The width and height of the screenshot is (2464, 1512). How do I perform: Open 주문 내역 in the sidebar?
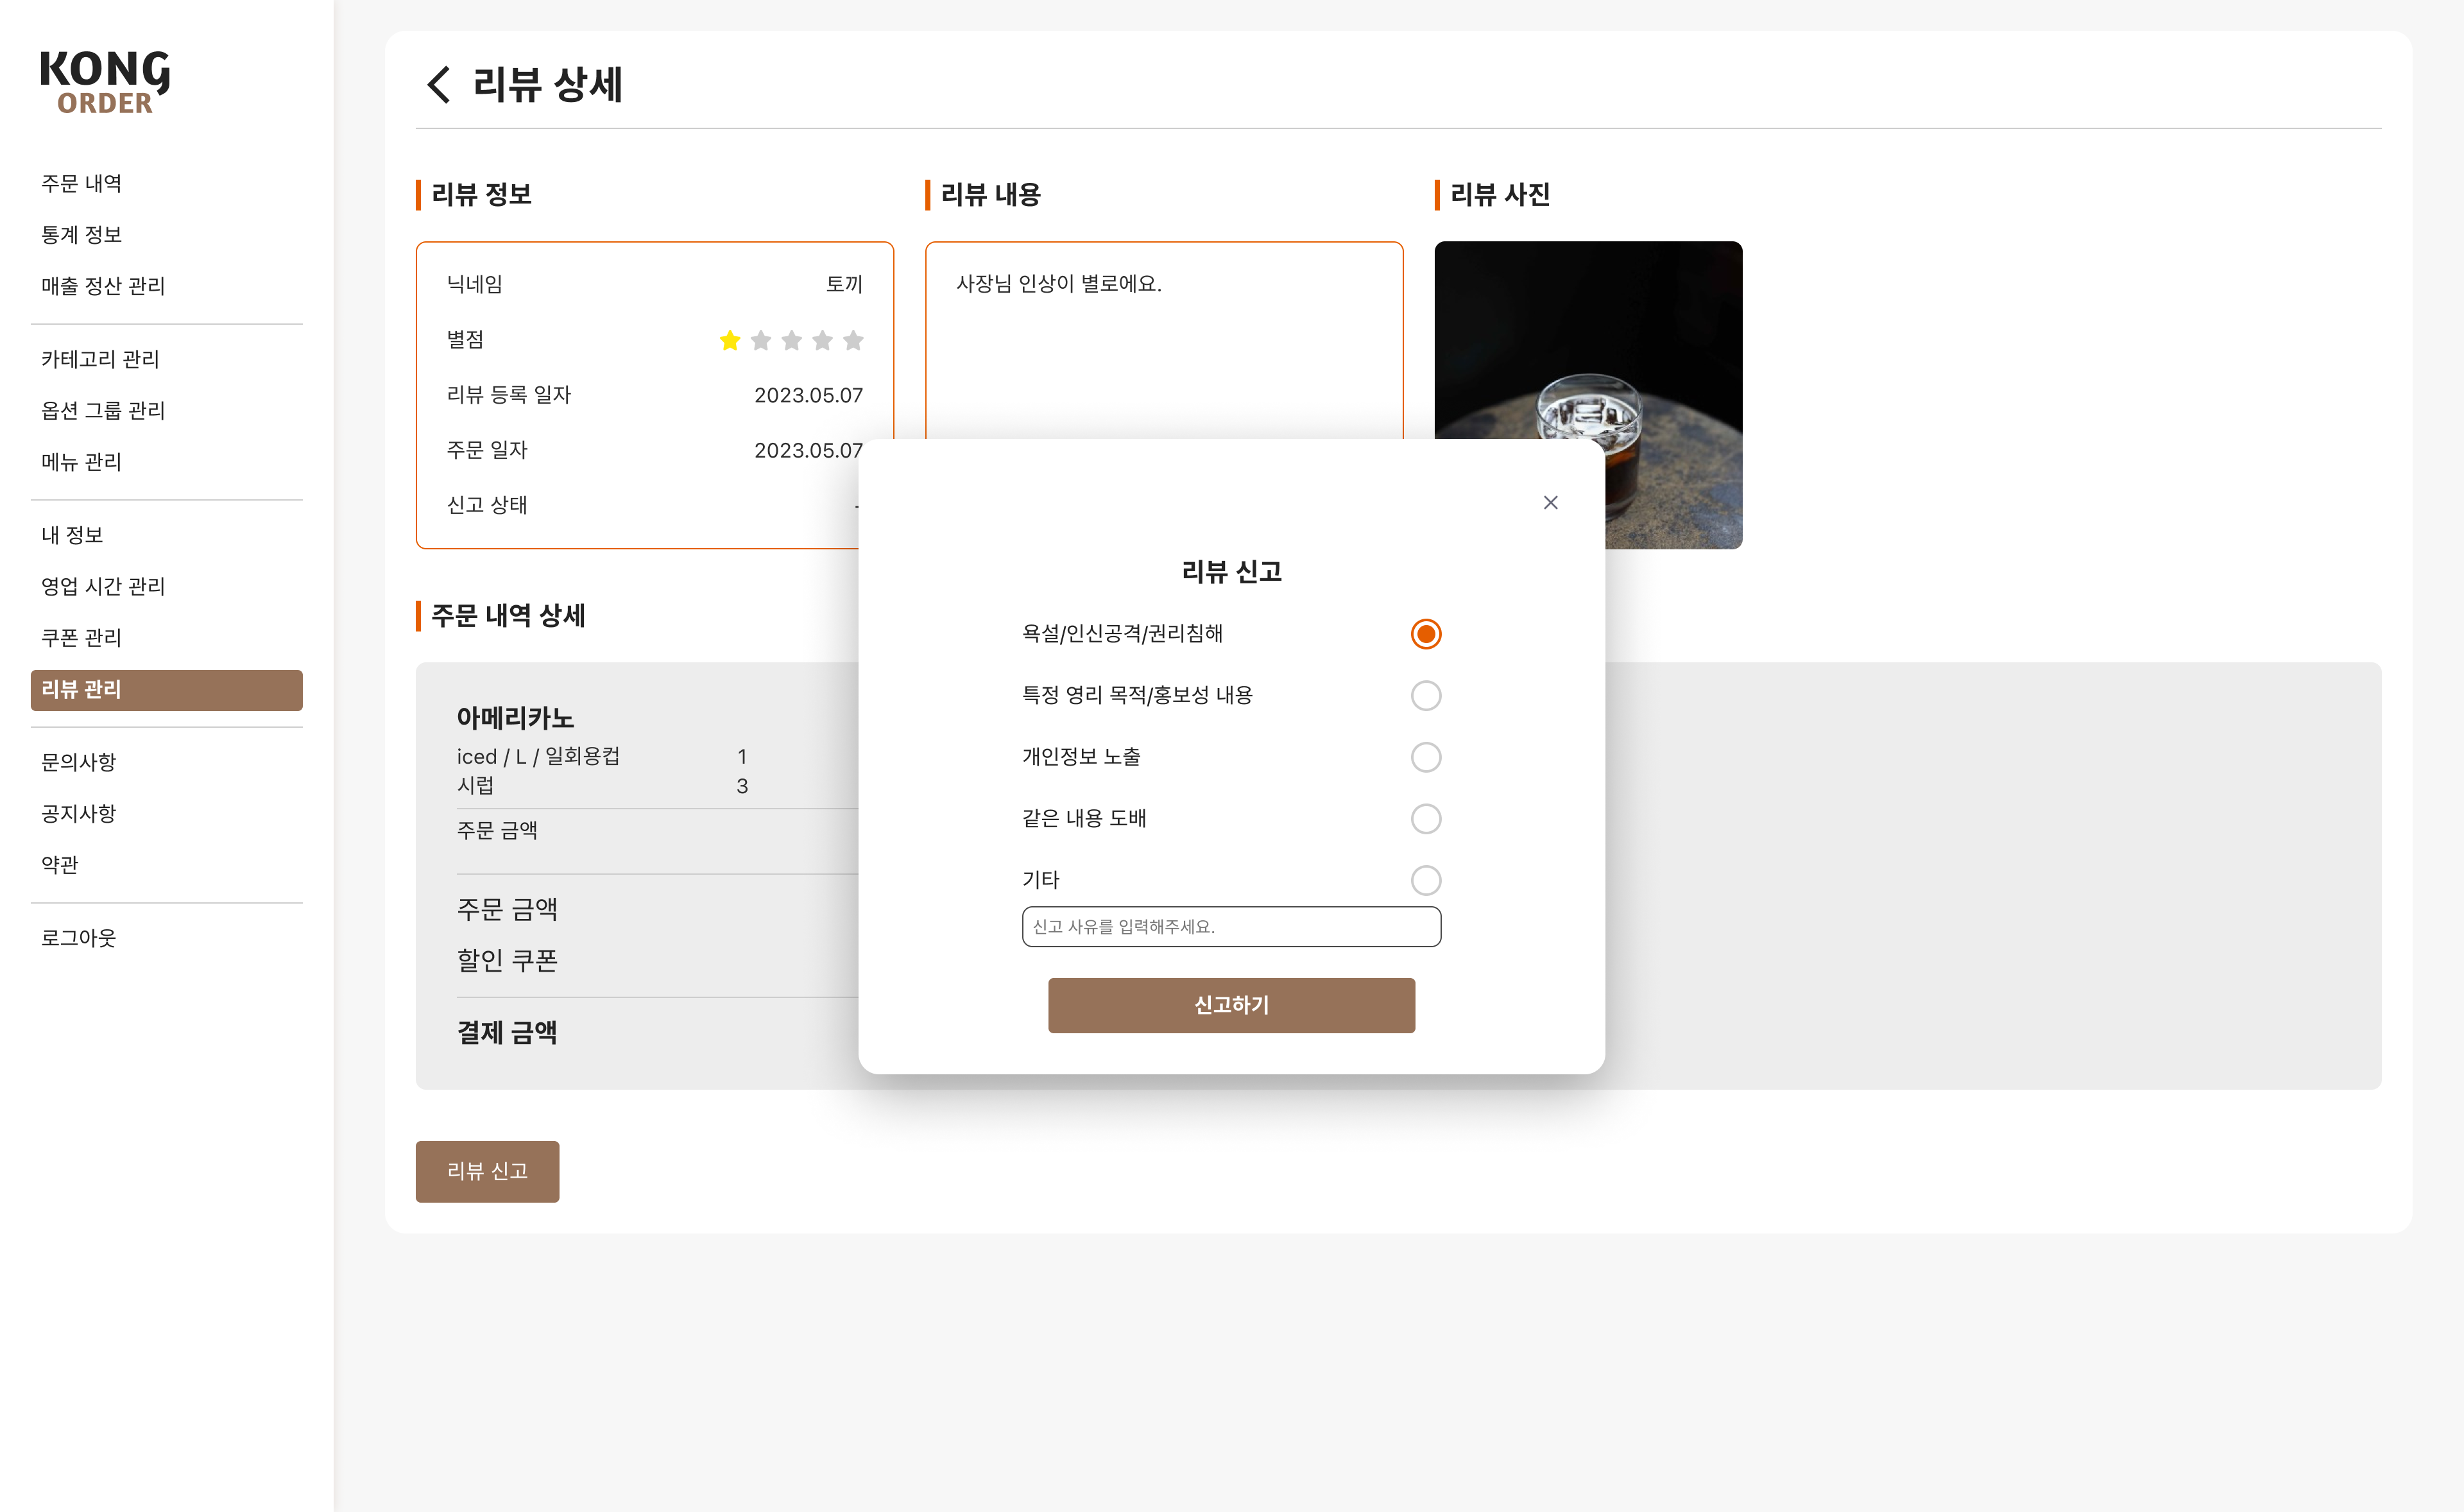click(81, 184)
